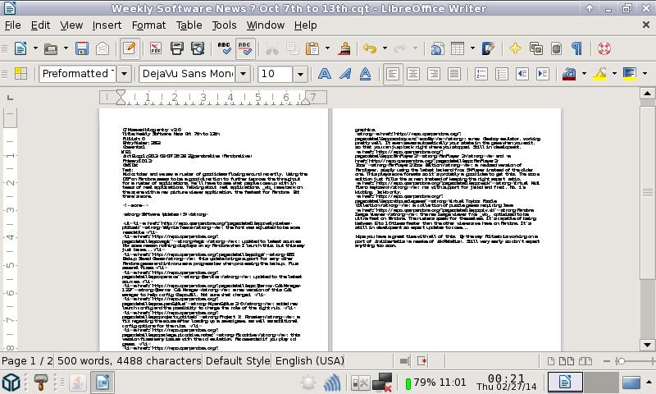
Task: Expand the Preformatted paragraph style dropdown
Action: tap(125, 74)
